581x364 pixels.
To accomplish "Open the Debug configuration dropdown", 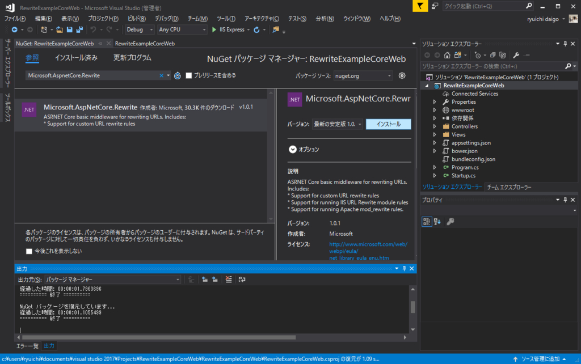I will click(140, 29).
